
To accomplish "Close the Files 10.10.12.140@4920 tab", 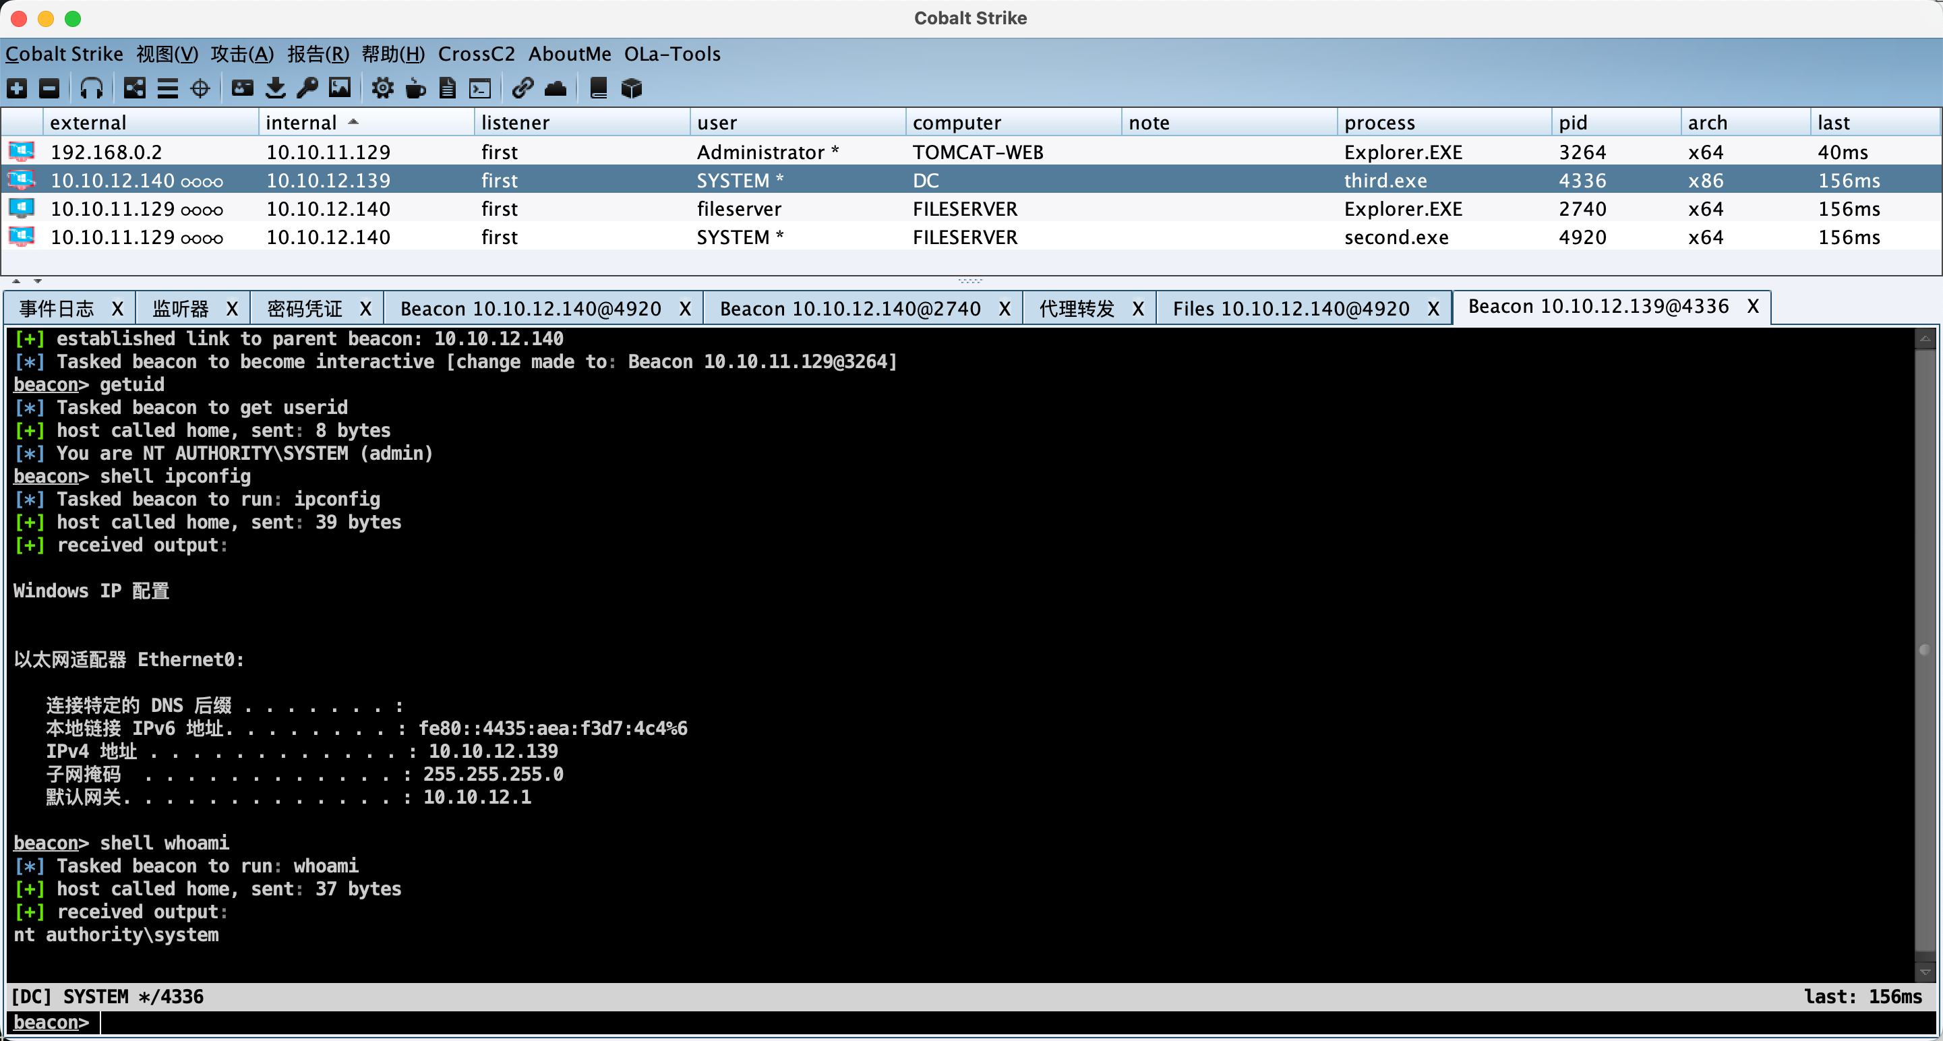I will 1433,309.
